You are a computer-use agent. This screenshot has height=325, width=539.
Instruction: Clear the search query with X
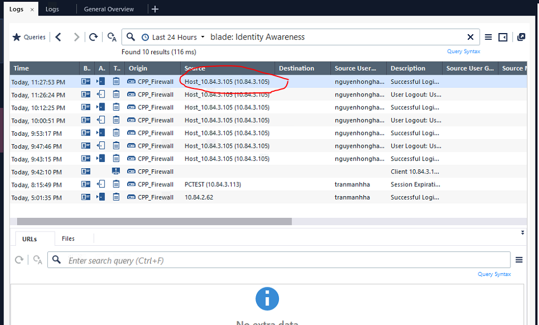click(x=471, y=37)
